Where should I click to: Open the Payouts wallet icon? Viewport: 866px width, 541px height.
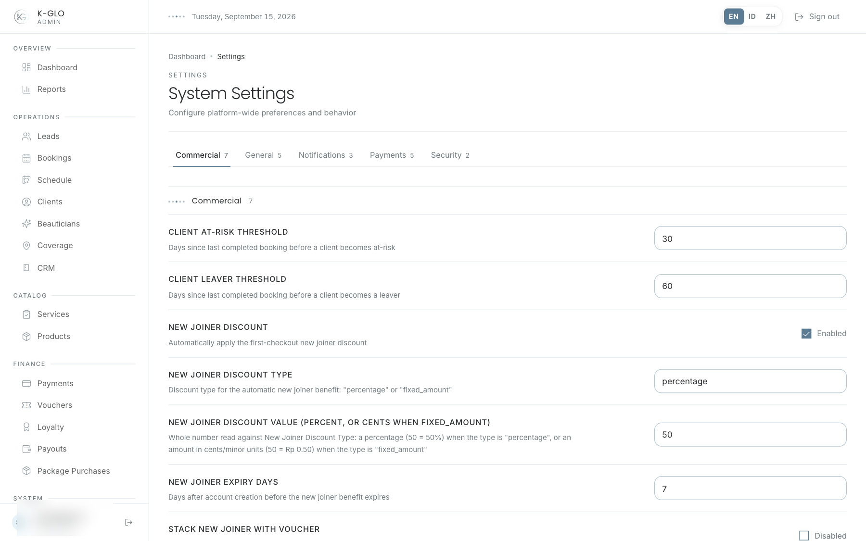26,449
